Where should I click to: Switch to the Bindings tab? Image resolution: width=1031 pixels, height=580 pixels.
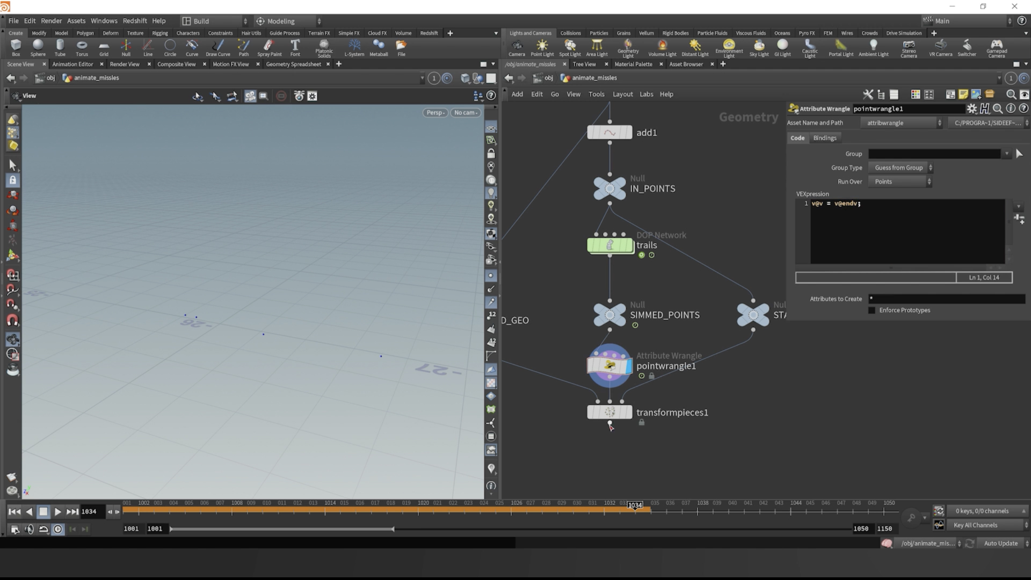coord(825,138)
